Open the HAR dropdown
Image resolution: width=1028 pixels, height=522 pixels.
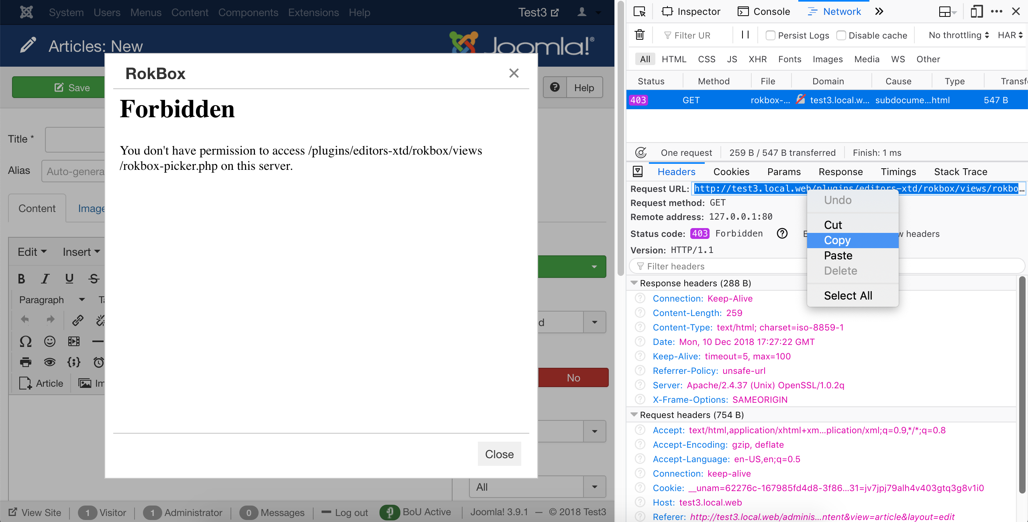click(1010, 35)
